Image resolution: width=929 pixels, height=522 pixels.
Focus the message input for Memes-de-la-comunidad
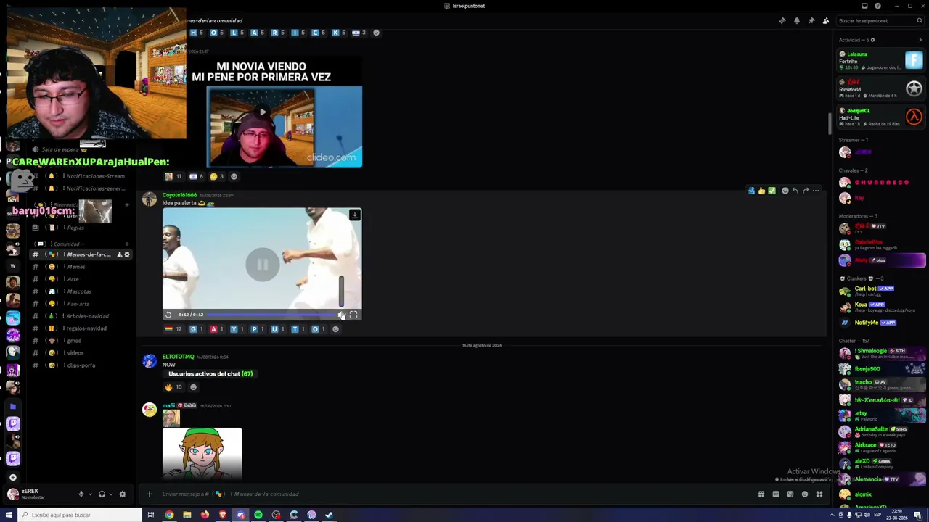coord(456,494)
